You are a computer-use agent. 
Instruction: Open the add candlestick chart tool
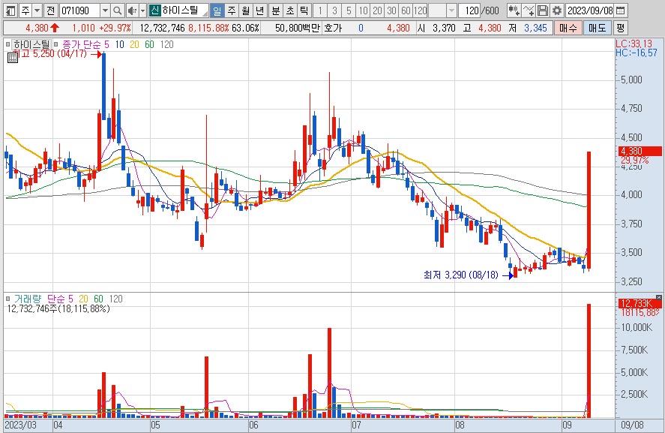point(514,11)
